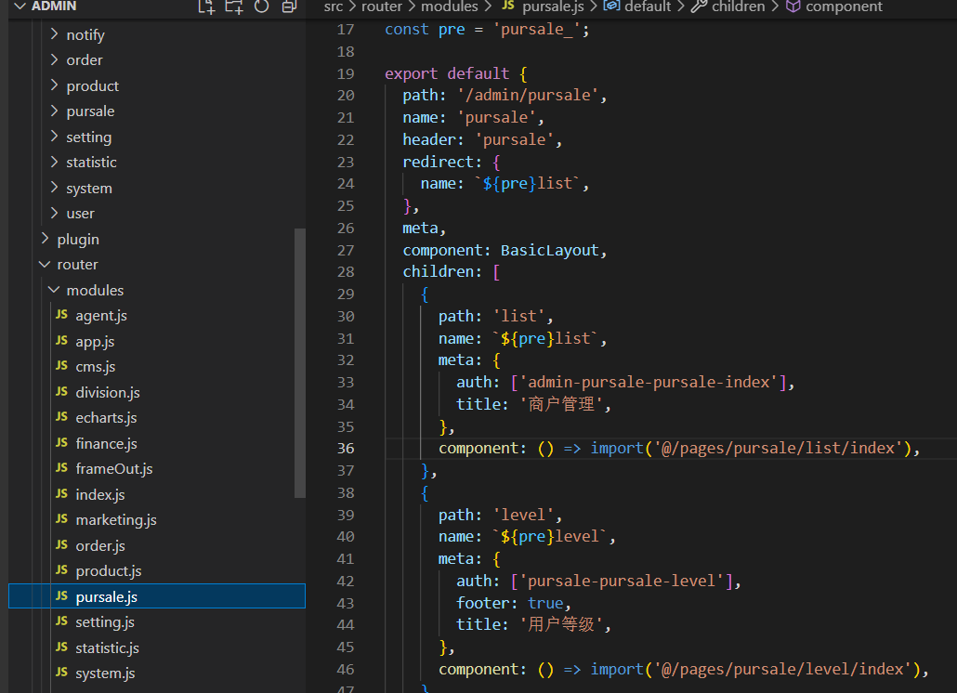Screen dimensions: 957x693
Task: Open index.js in the modules folder
Action: (x=100, y=494)
